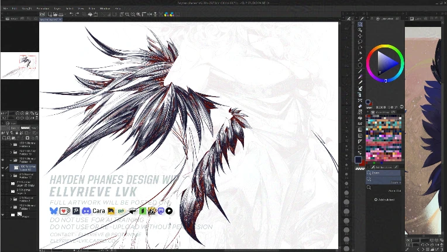The width and height of the screenshot is (447, 252).
Task: Show Folder 2 via visibility box
Action: (x=3, y=199)
